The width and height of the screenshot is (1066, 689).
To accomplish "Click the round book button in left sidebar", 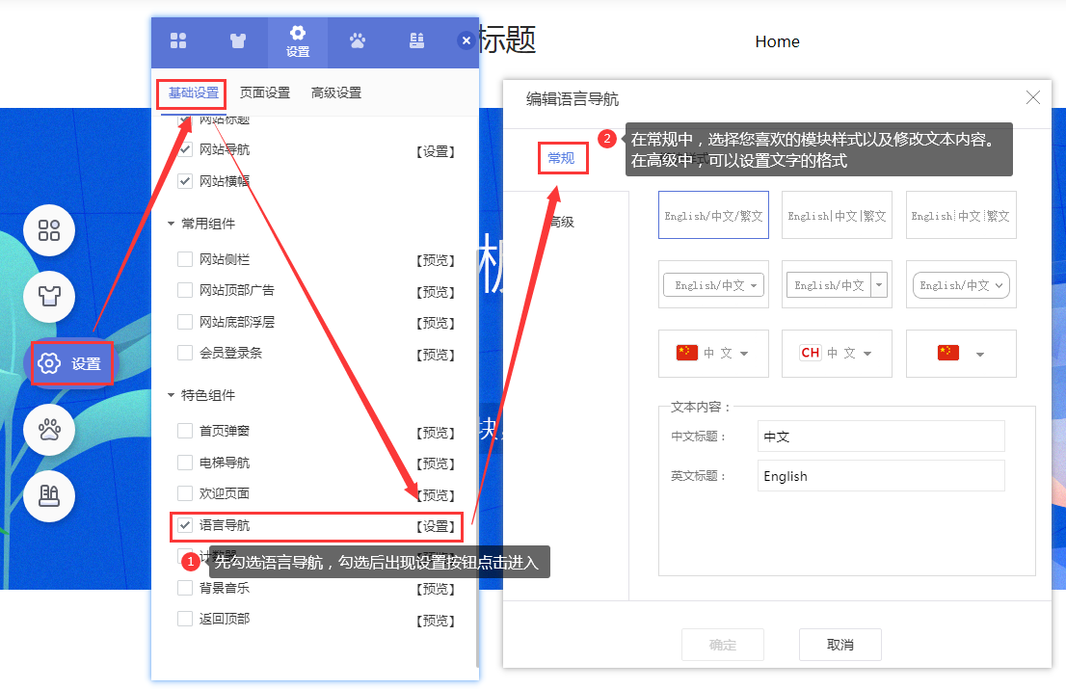I will [49, 496].
